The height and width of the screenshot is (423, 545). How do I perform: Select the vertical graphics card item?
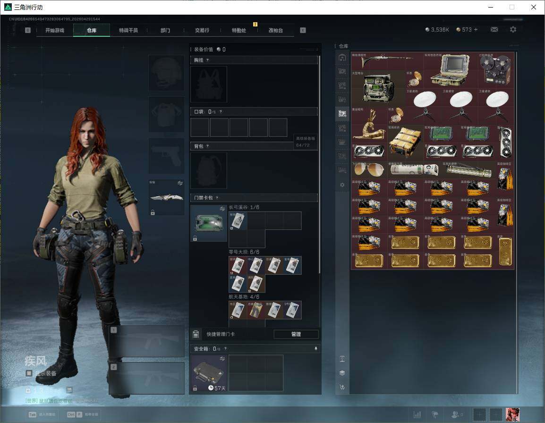[505, 143]
